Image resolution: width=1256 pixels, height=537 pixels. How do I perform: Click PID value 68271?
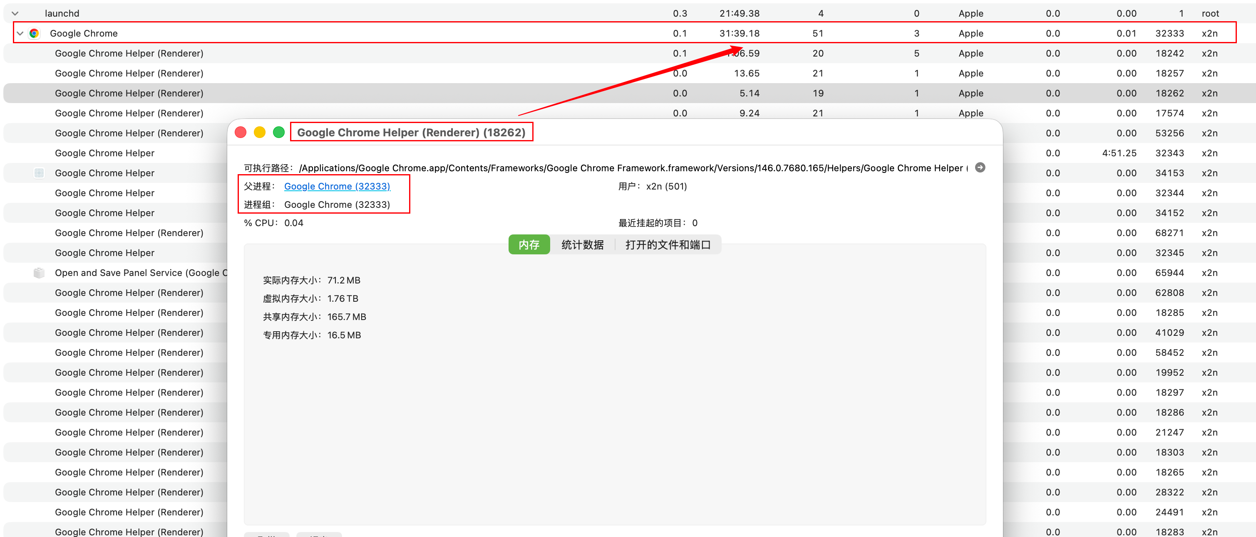(x=1169, y=233)
